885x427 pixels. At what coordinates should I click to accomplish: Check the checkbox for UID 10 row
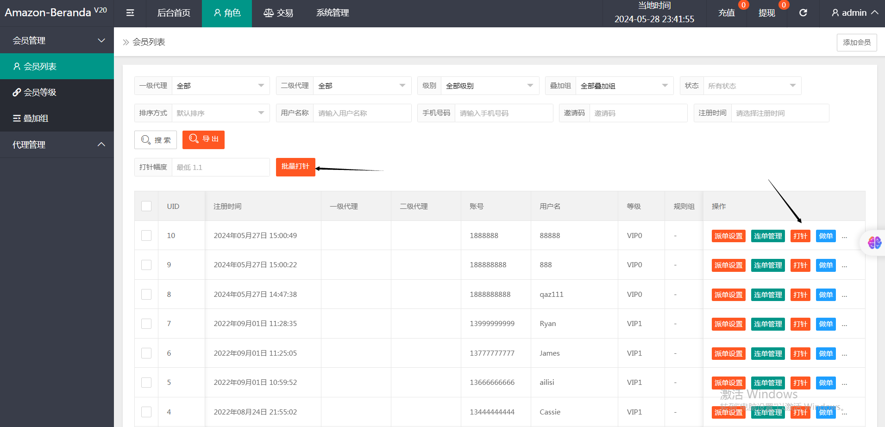point(146,236)
